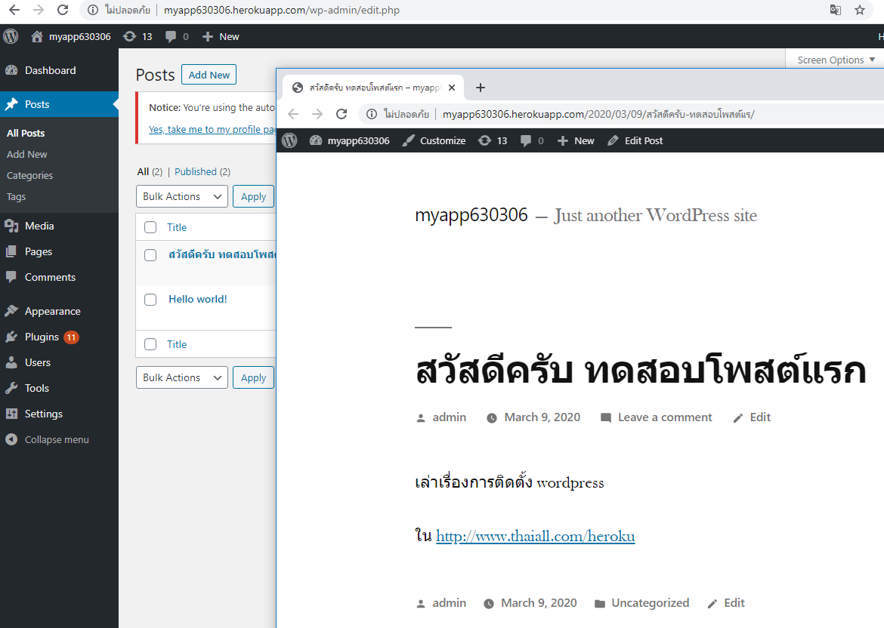
Task: Bookmark the page with the star icon
Action: pos(860,11)
